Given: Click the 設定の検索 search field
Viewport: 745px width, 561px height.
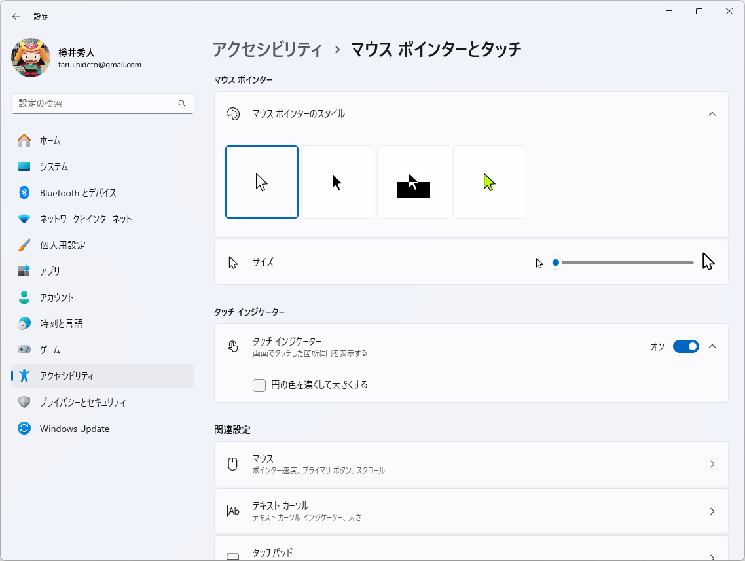Looking at the screenshot, I should coord(103,103).
